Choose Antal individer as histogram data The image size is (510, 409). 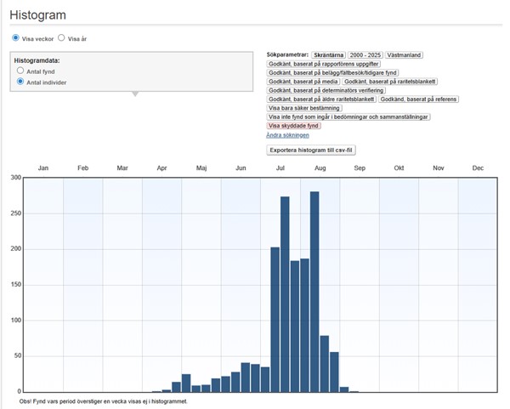tap(20, 82)
